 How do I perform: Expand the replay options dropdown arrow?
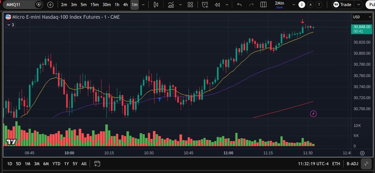[x=227, y=5]
